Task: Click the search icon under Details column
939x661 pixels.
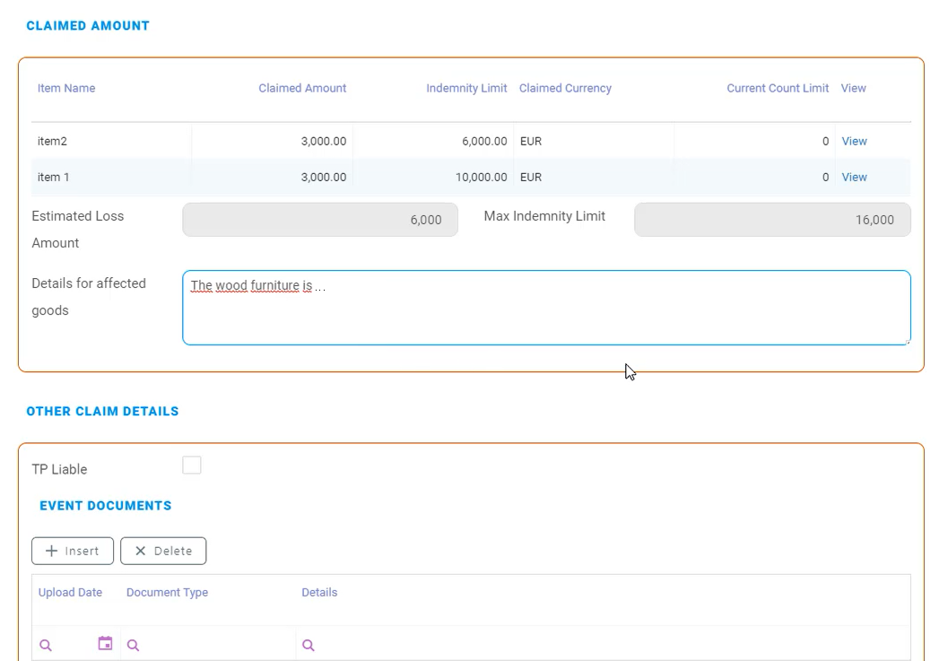Action: pos(309,645)
